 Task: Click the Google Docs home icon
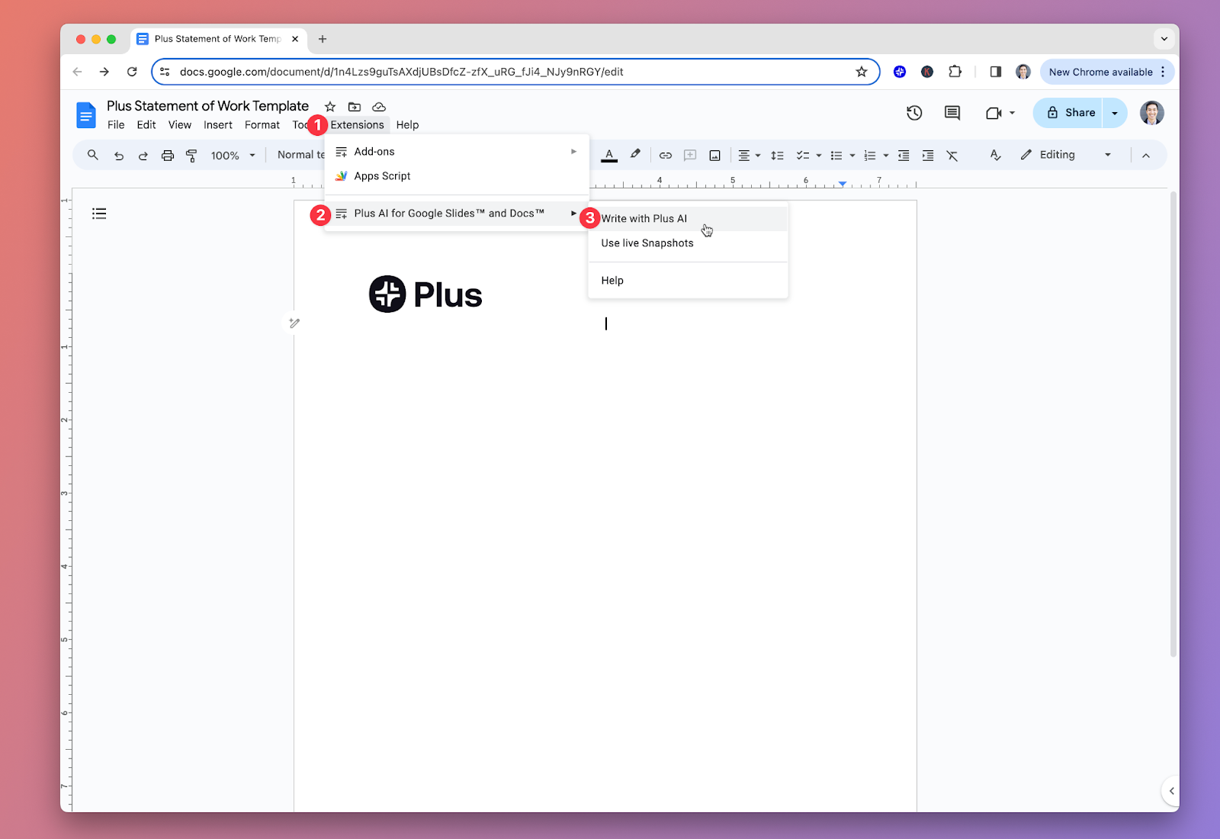click(x=86, y=115)
